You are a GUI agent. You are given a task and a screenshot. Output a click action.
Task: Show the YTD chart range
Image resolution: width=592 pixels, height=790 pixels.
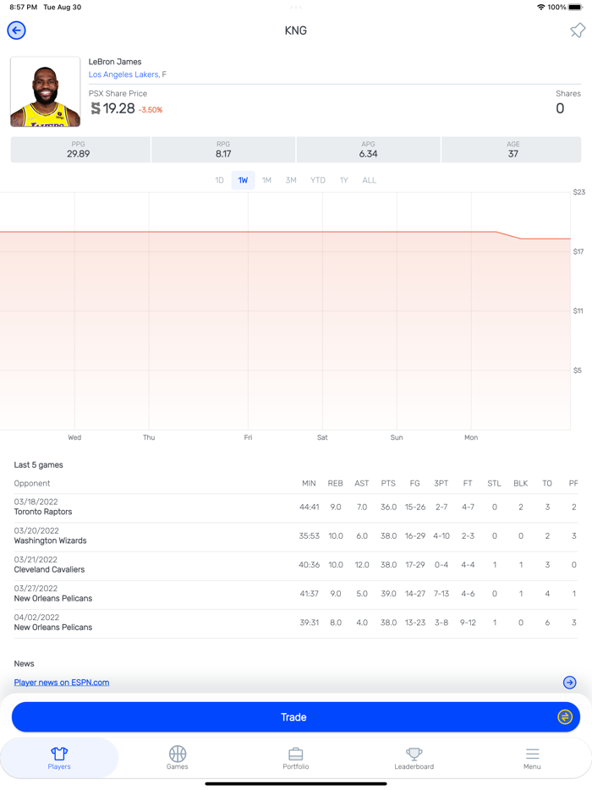317,180
